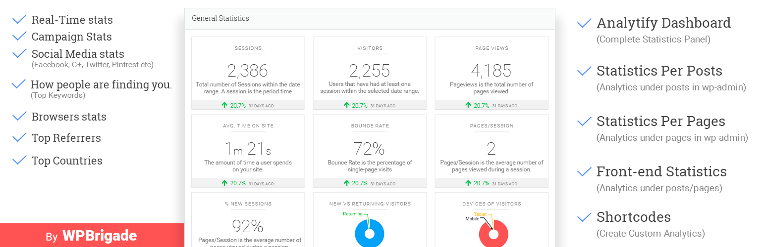Click the green up arrow in Bounce Rate card

coord(346,183)
